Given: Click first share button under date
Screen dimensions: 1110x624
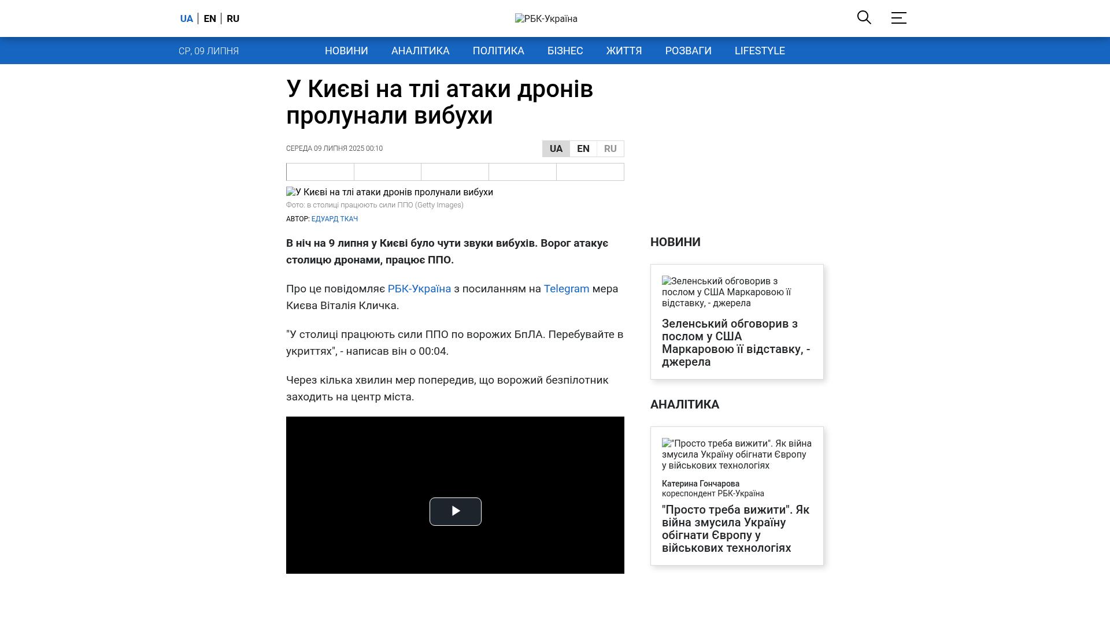Looking at the screenshot, I should [320, 172].
